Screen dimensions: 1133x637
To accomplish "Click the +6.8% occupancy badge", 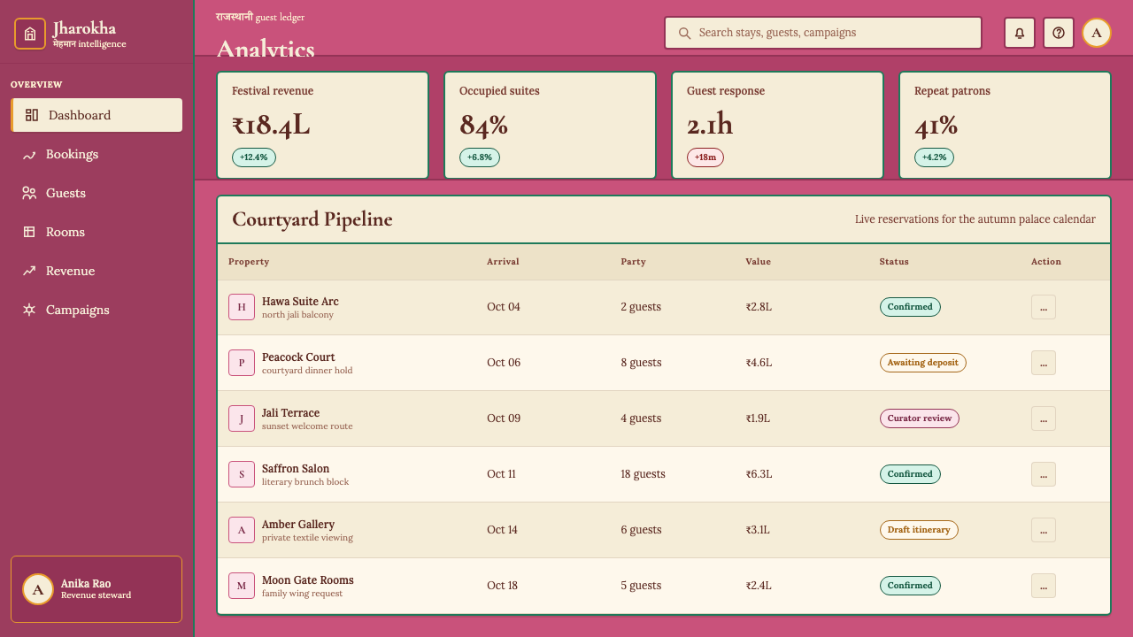I will (x=480, y=157).
